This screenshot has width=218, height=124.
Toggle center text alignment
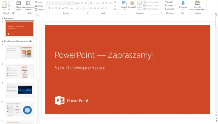click(95, 8)
